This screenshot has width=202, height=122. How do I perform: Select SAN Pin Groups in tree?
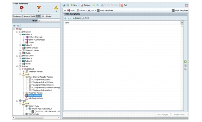(x=31, y=48)
